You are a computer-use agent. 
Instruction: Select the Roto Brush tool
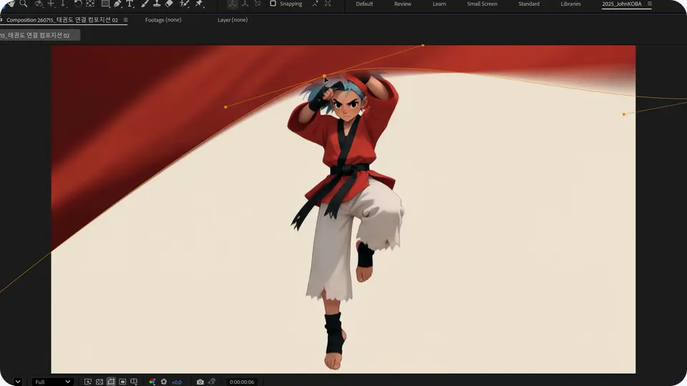click(x=185, y=4)
